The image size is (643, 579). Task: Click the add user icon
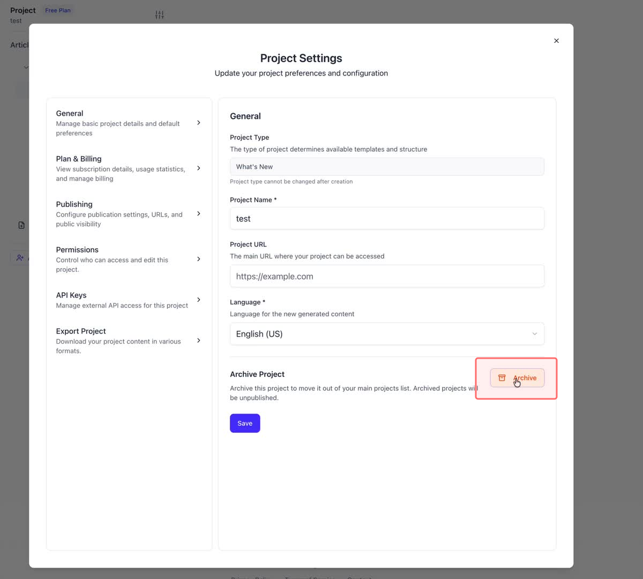pyautogui.click(x=20, y=258)
